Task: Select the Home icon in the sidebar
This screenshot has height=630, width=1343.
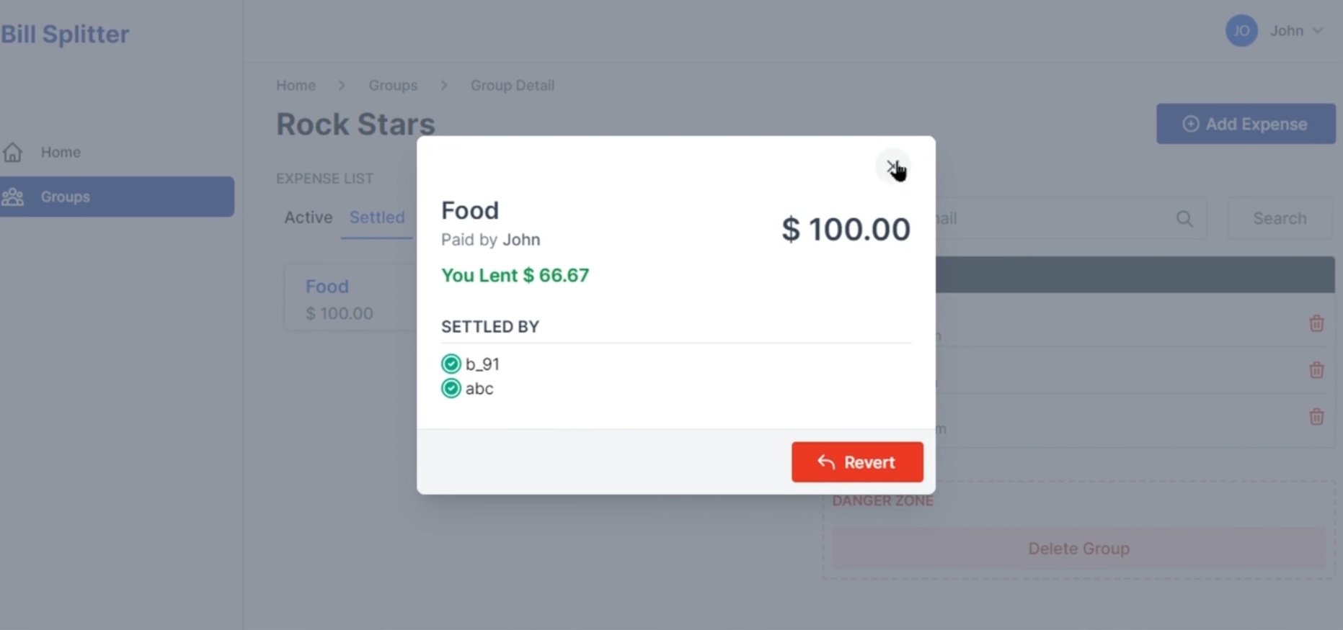Action: (x=12, y=152)
